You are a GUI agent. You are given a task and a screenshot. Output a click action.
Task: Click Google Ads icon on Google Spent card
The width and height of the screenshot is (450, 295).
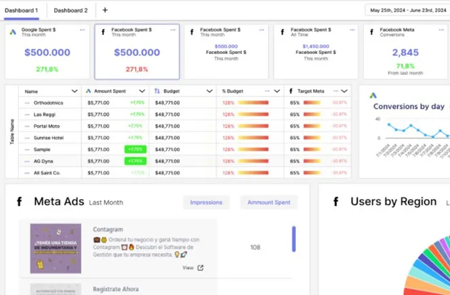(x=13, y=32)
